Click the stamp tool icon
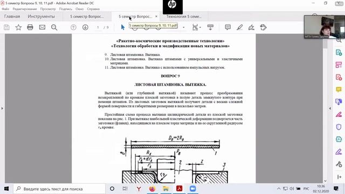This screenshot has height=194, width=345. (263, 27)
